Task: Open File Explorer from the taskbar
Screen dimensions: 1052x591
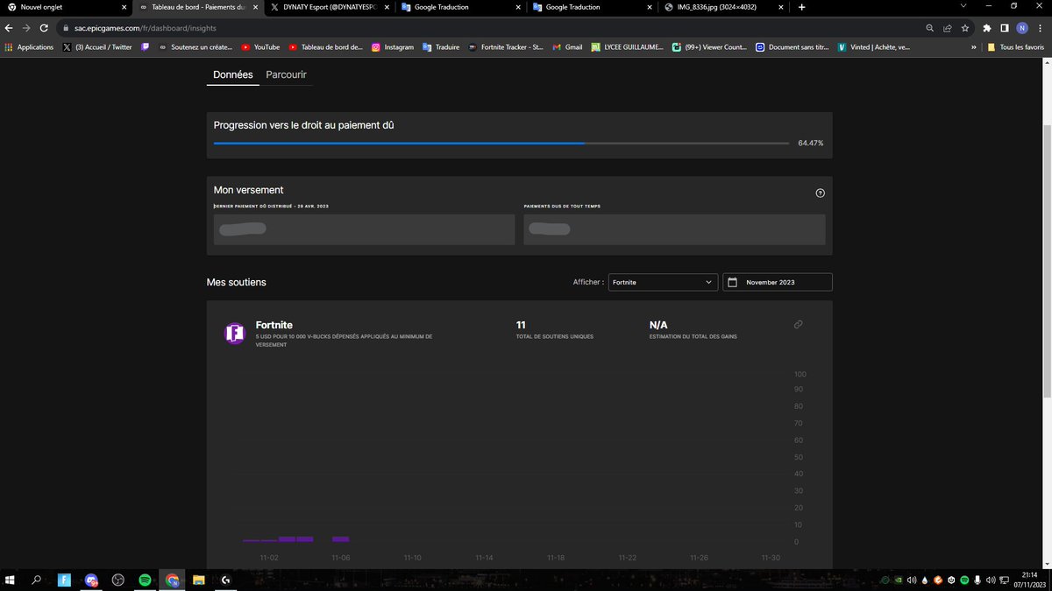Action: point(199,580)
